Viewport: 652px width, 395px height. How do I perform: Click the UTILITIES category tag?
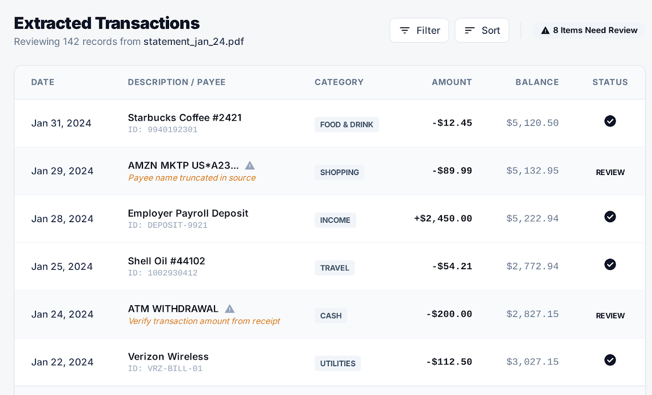point(338,363)
